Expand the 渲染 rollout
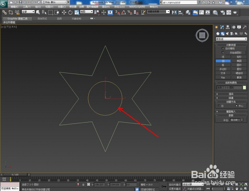249x191 pixels. 231,94
